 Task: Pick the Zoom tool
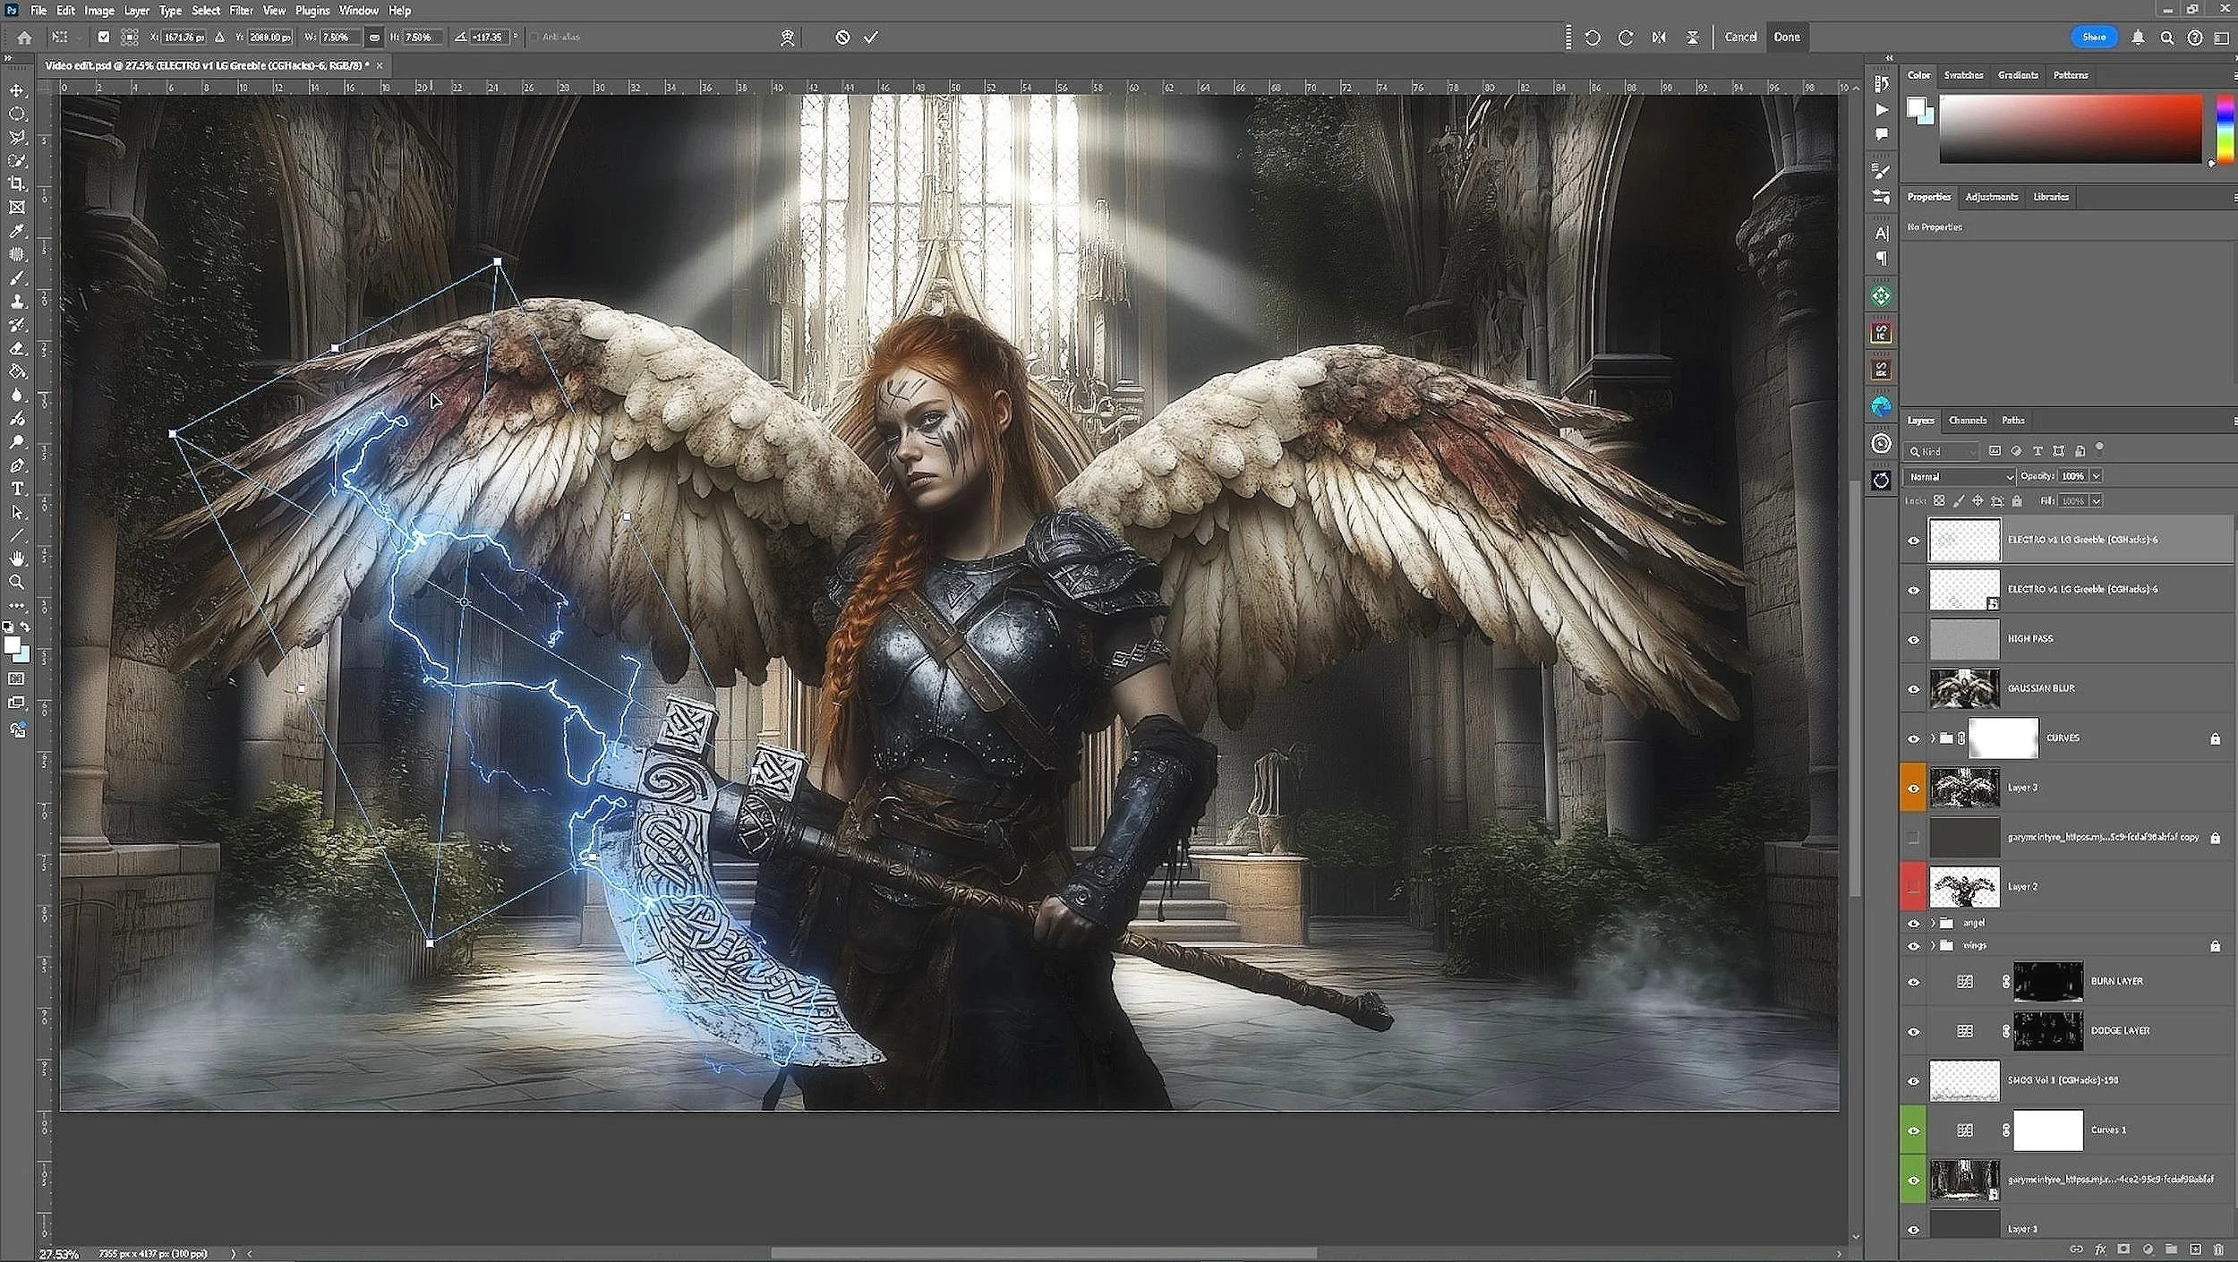click(17, 582)
